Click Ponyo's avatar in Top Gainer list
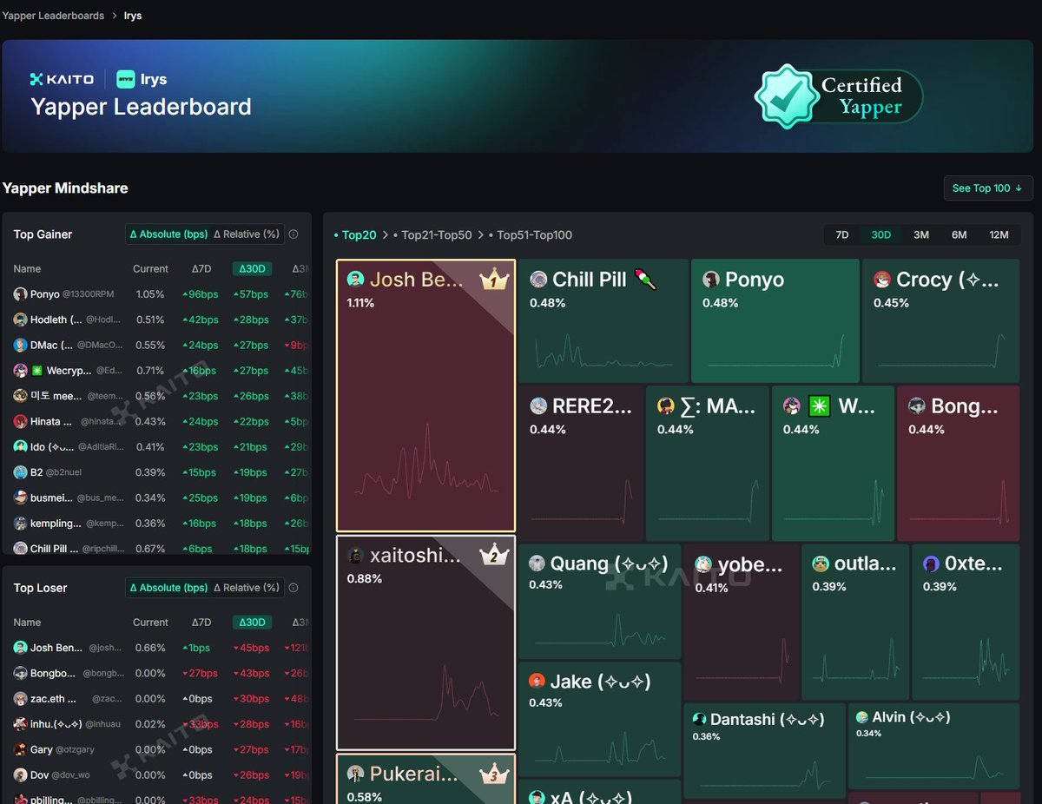Image resolution: width=1042 pixels, height=804 pixels. 20,294
